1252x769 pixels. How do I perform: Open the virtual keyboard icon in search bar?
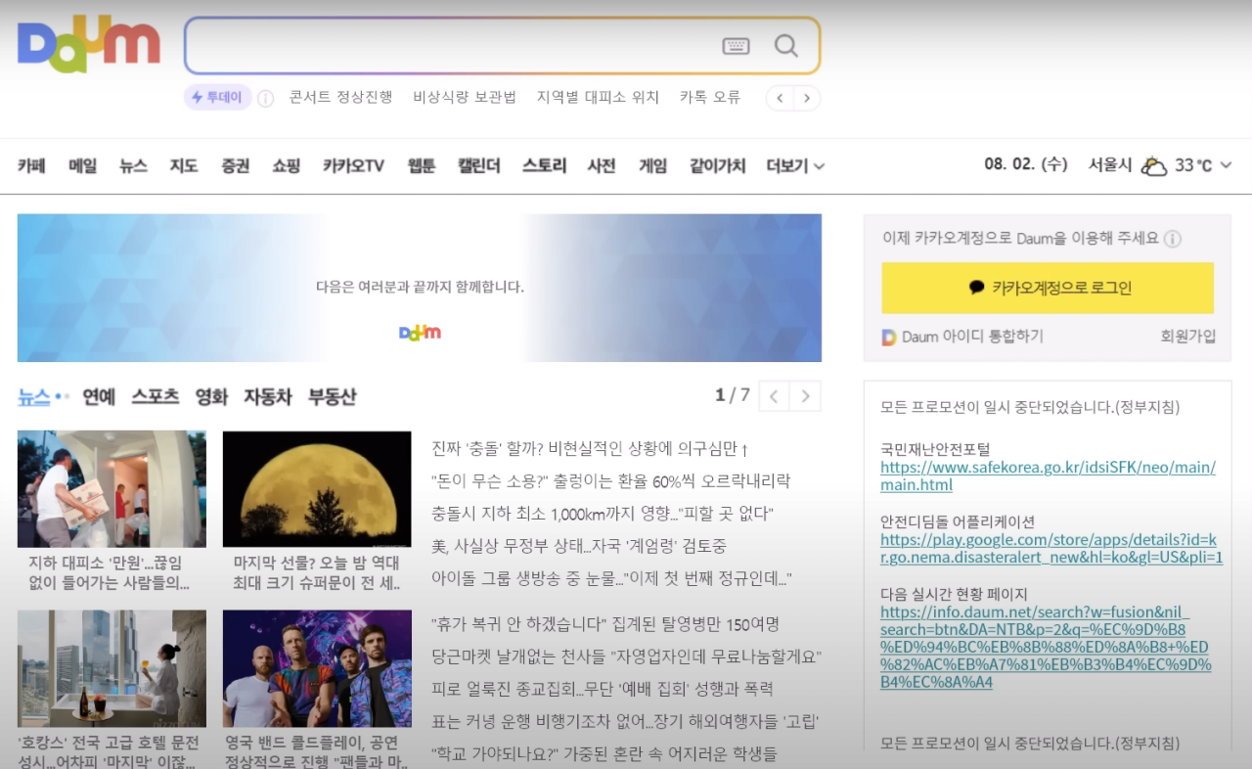[736, 46]
